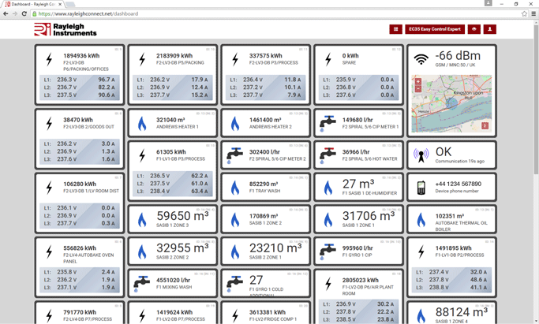Zoom out on the map widget

tap(418, 89)
